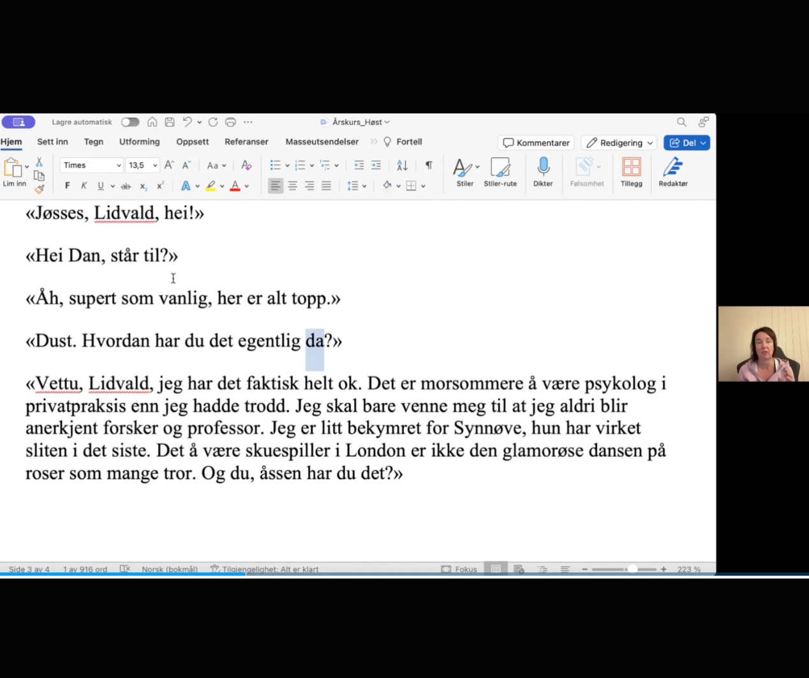
Task: Click the Stiler-rute styles pane icon
Action: click(500, 167)
